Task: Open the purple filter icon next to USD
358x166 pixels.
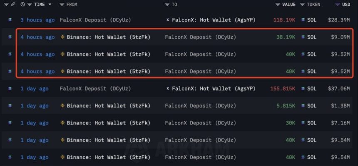Action: 337,4
